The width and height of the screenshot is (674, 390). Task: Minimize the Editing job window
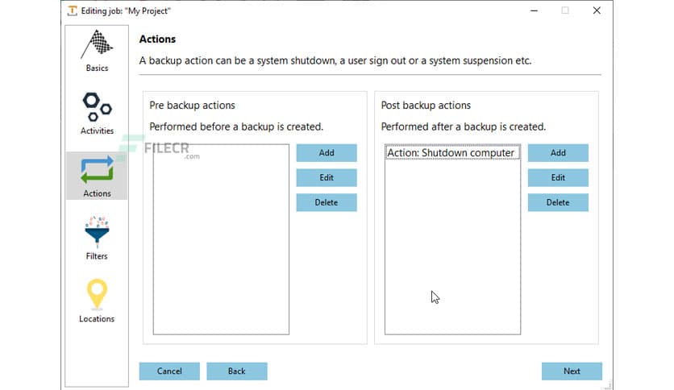point(534,10)
